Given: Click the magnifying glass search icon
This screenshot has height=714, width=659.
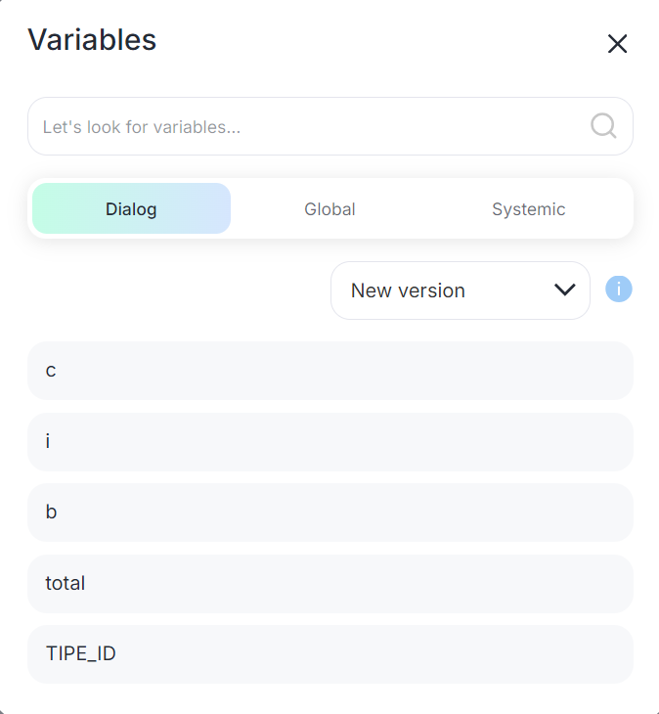Looking at the screenshot, I should (603, 126).
